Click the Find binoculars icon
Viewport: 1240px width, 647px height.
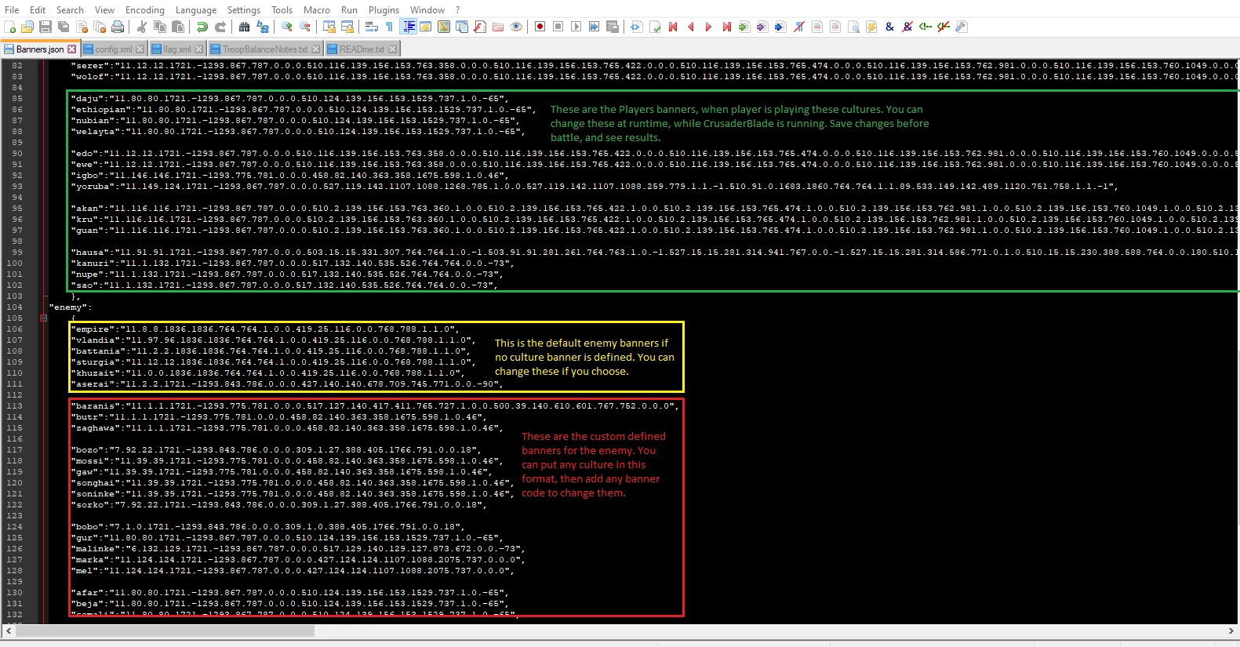244,27
